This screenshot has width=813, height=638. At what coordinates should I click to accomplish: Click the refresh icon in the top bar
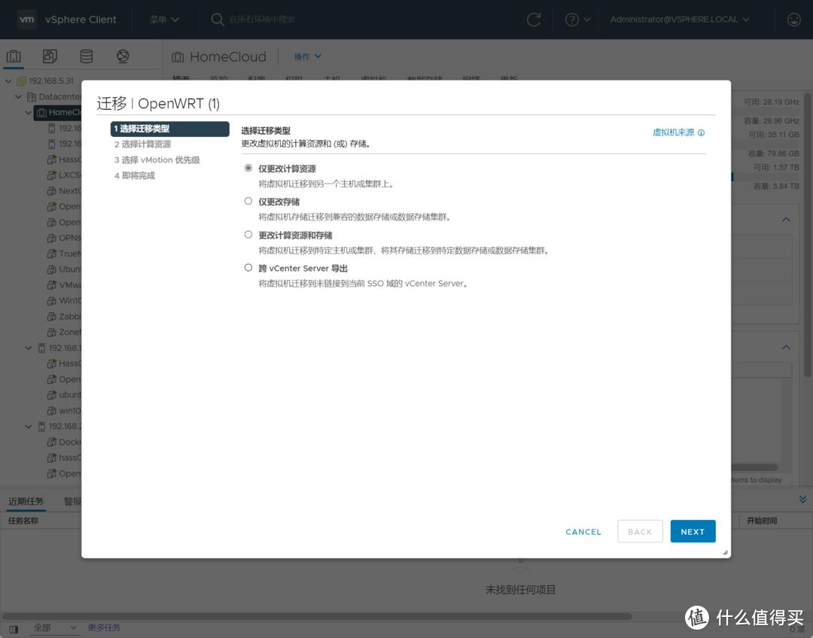tap(534, 20)
